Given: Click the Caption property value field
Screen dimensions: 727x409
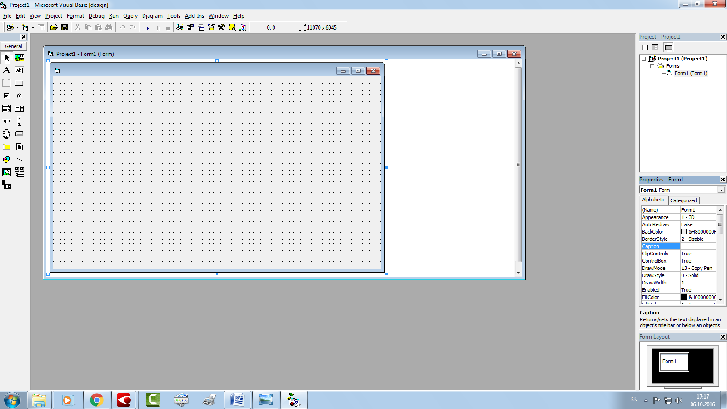Looking at the screenshot, I should [698, 246].
